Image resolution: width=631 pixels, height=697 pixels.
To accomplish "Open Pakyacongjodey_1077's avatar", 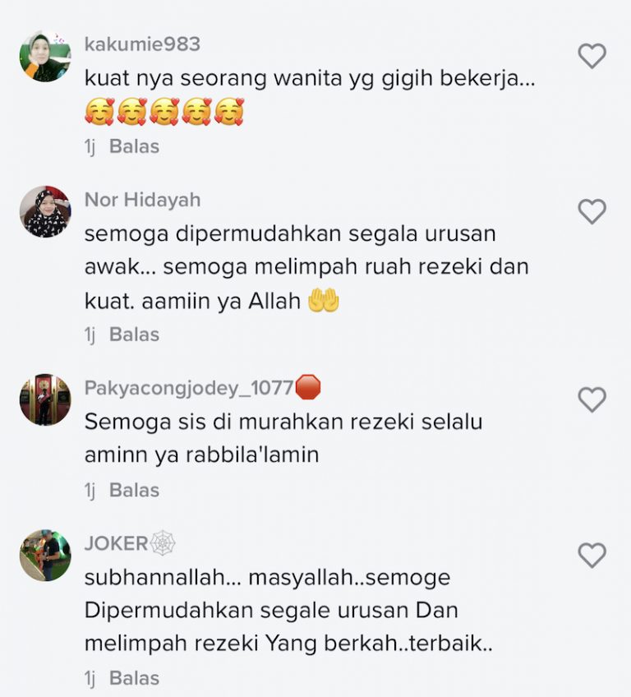I will (45, 399).
